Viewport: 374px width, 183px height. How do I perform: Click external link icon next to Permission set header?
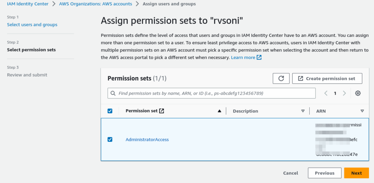pos(162,111)
